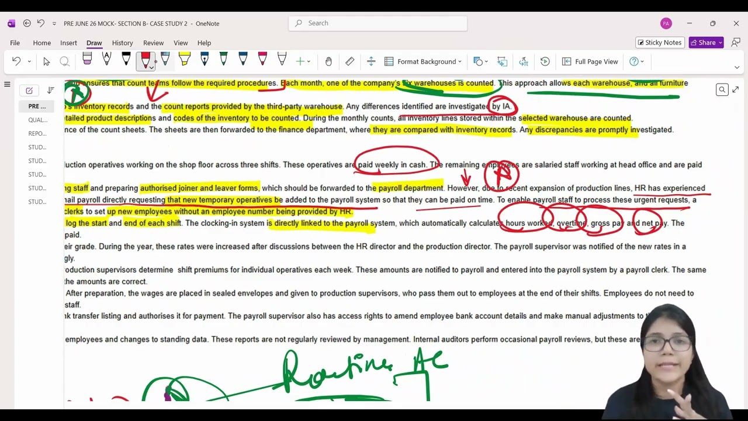Select the galaxy-ink pen
Screen dimensions: 748x421
(165, 59)
